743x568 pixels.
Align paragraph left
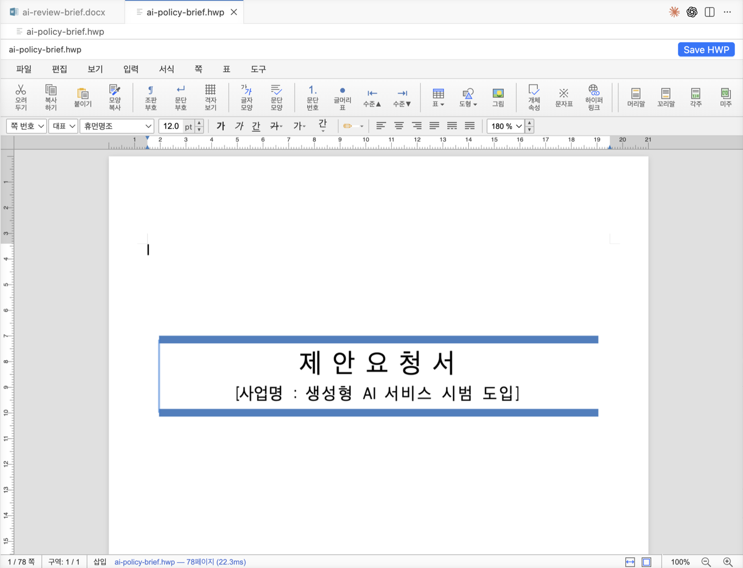click(381, 126)
